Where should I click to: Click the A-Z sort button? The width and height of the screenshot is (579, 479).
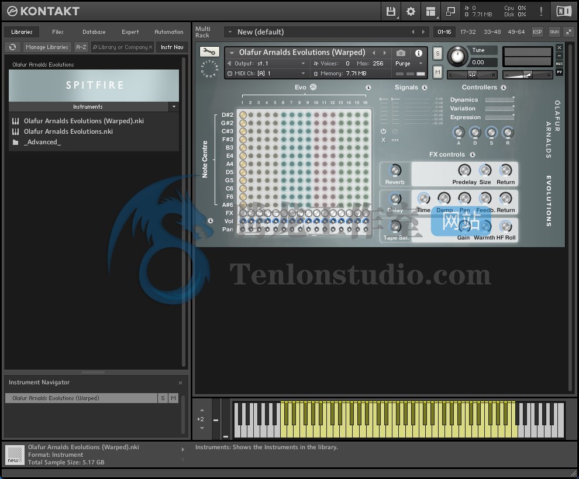81,47
